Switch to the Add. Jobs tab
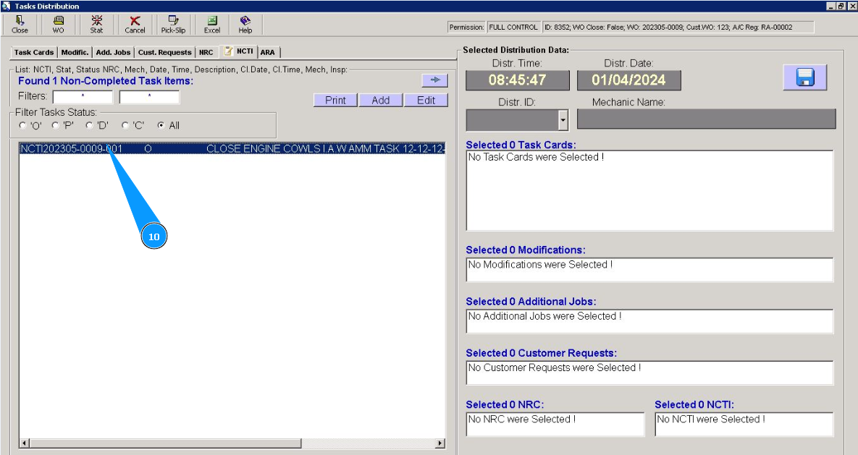Screen dimensions: 858x455 (x=113, y=53)
